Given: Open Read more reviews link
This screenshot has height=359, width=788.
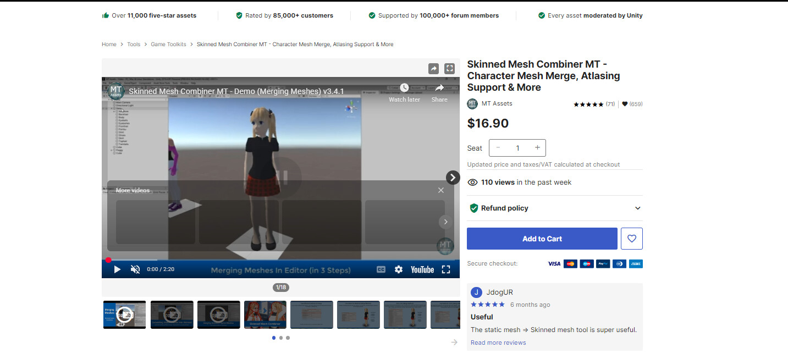Looking at the screenshot, I should 498,343.
